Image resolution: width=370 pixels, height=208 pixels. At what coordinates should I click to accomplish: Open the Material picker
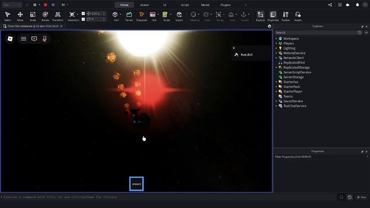tap(194, 14)
